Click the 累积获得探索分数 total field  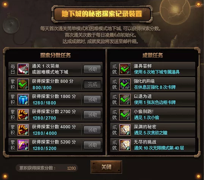pyautogui.click(x=47, y=168)
